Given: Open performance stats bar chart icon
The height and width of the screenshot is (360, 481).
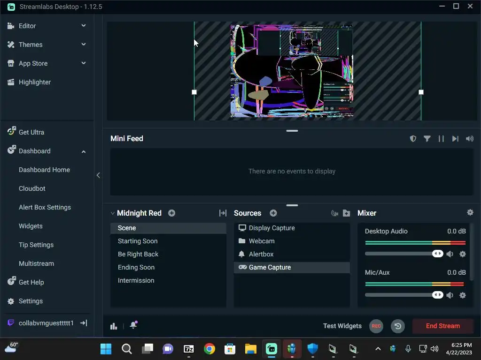Looking at the screenshot, I should [114, 326].
